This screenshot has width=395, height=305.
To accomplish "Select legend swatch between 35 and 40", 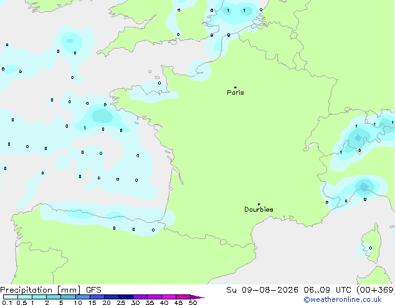I will point(155,297).
